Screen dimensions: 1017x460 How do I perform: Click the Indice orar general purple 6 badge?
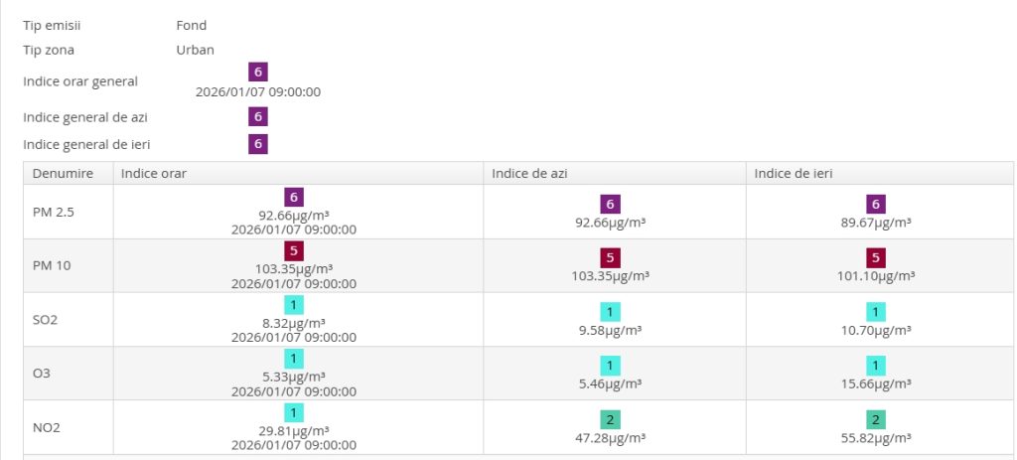coord(258,73)
